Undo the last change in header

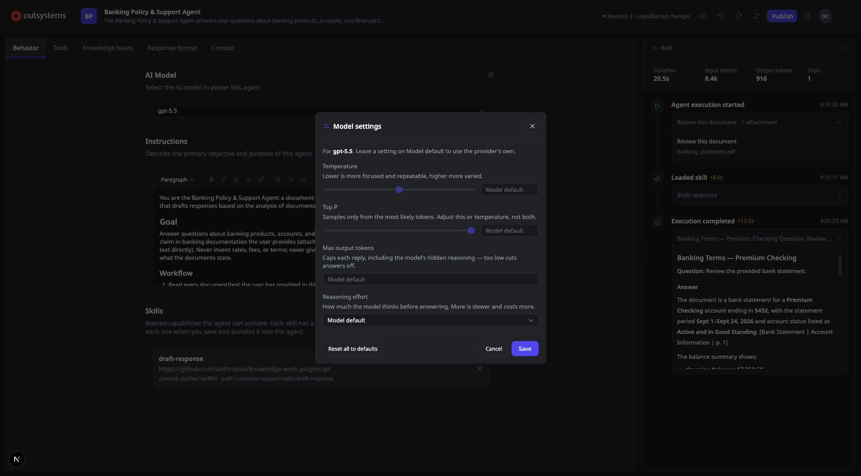click(721, 16)
